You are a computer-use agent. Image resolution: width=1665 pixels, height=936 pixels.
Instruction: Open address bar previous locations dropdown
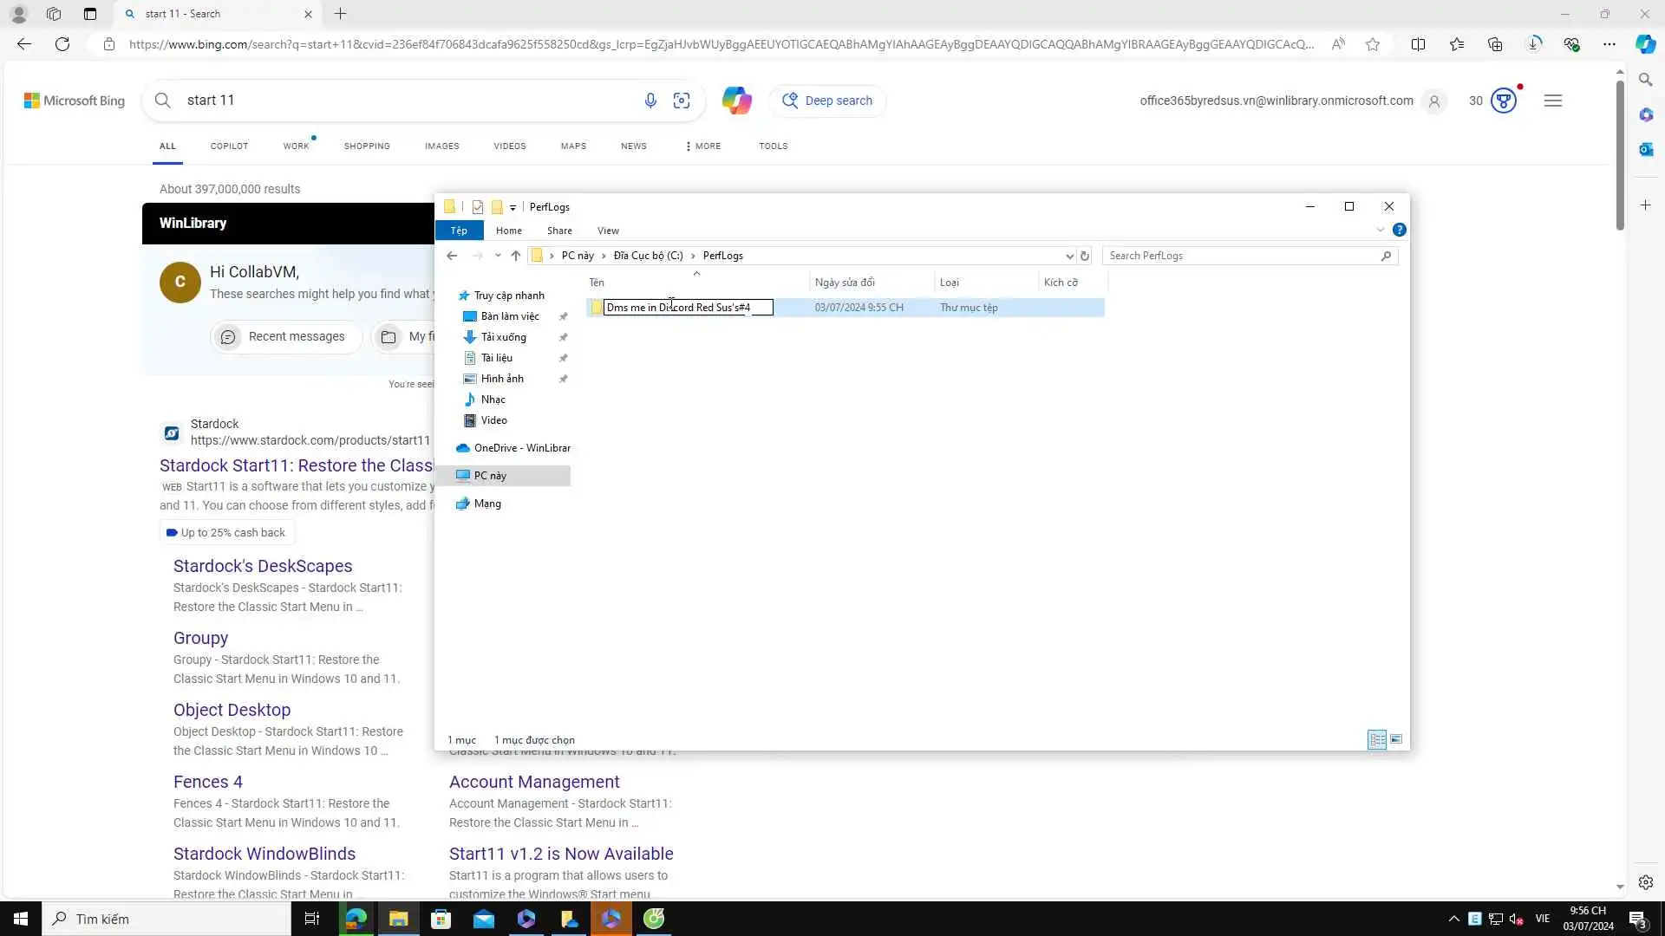[1069, 256]
